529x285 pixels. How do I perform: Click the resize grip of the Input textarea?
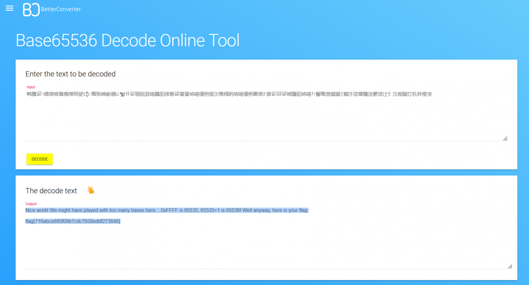point(505,138)
